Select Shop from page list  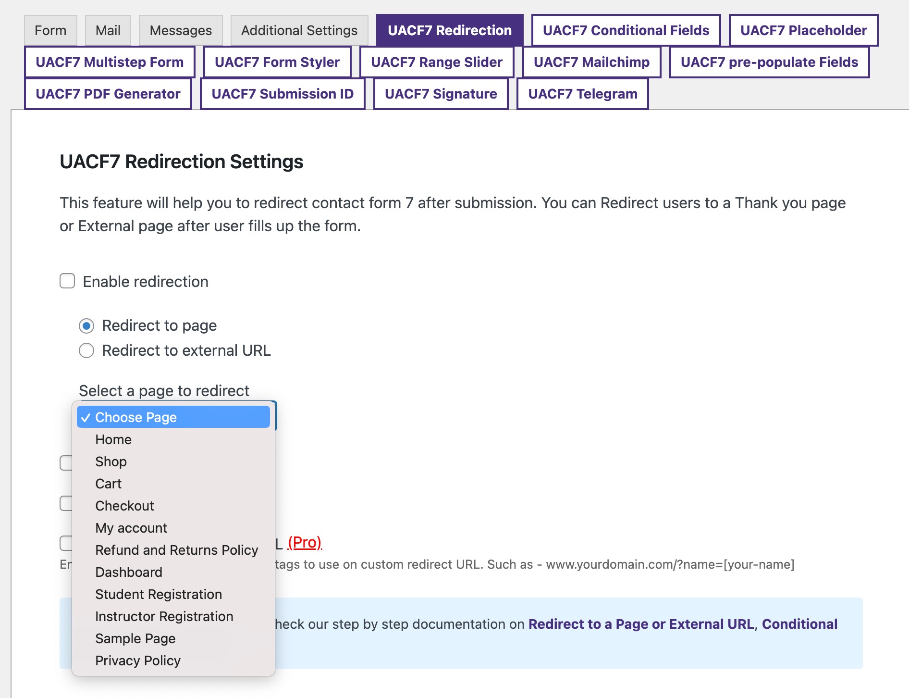click(x=173, y=461)
